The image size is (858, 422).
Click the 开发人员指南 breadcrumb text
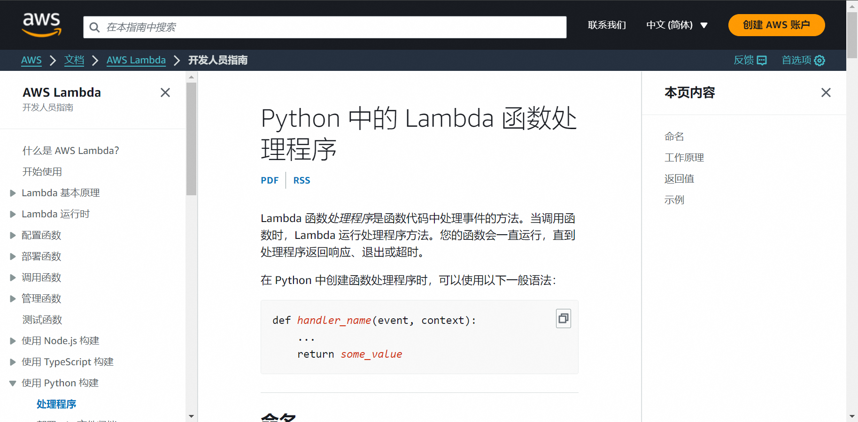point(218,60)
